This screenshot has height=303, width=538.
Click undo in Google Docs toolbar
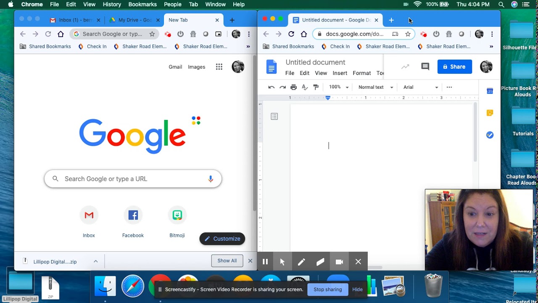(271, 87)
